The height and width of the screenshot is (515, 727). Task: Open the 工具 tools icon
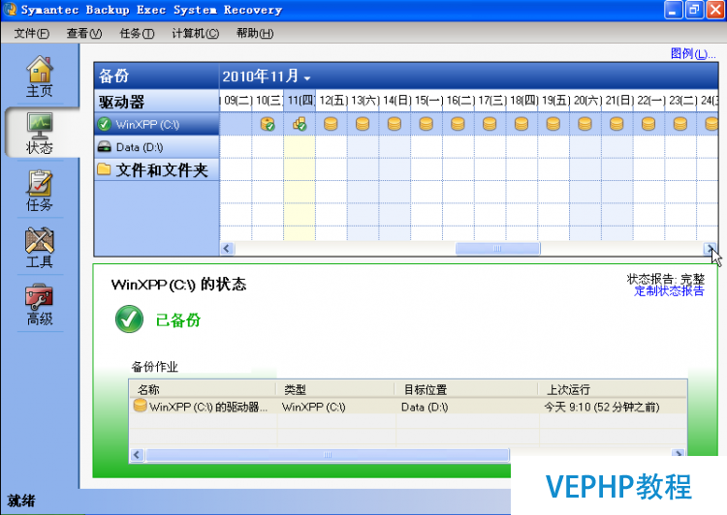(x=40, y=241)
